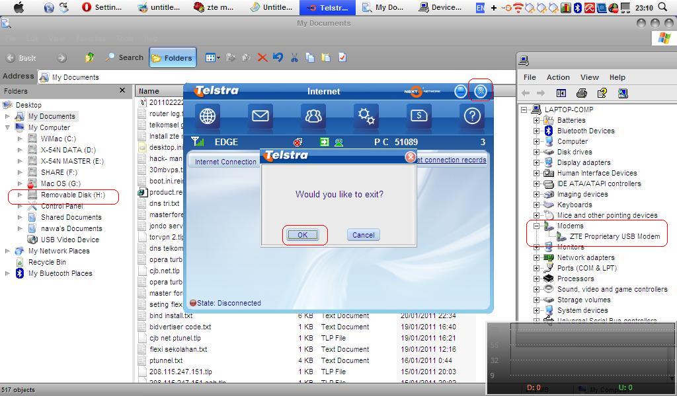Select Ports (COM & LPT) entry
The width and height of the screenshot is (677, 396).
586,268
